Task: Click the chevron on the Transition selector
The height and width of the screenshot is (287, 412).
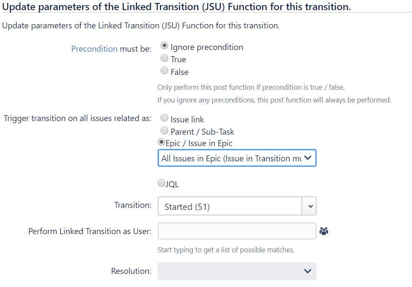Action: (312, 206)
